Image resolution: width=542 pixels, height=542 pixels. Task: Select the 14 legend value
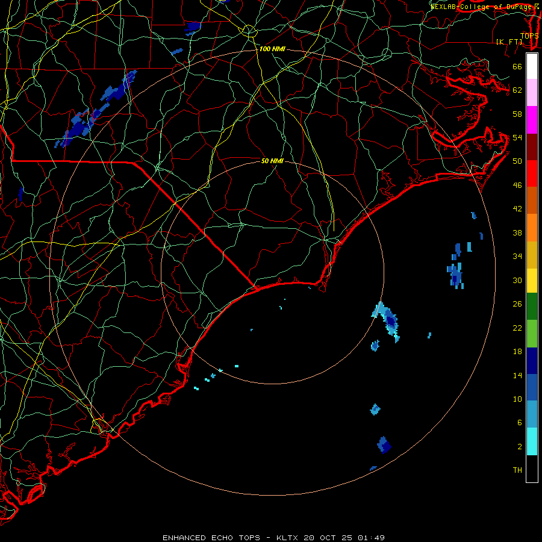[517, 375]
